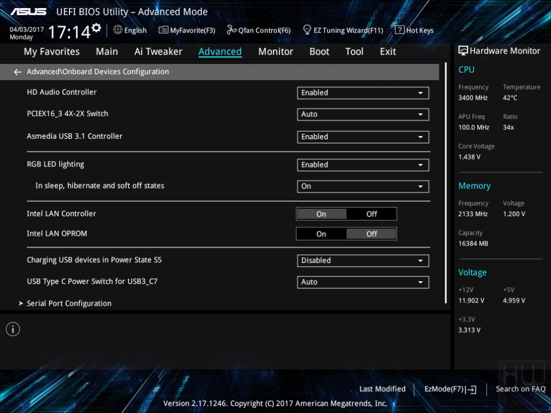Click the Advanced\Onboard Devices Configuration breadcrumb
The image size is (551, 413).
(x=98, y=72)
